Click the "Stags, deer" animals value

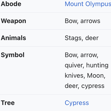click(x=82, y=38)
